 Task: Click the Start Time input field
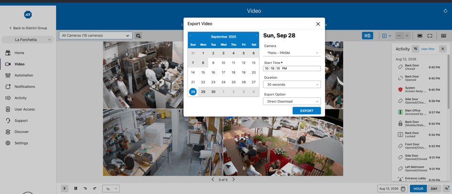pos(292,68)
